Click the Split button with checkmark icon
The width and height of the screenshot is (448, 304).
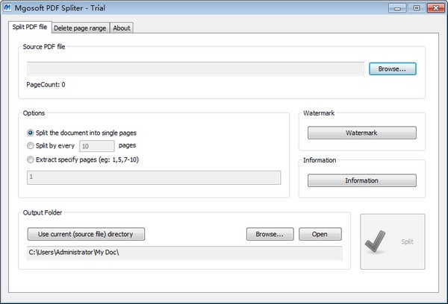tap(393, 241)
